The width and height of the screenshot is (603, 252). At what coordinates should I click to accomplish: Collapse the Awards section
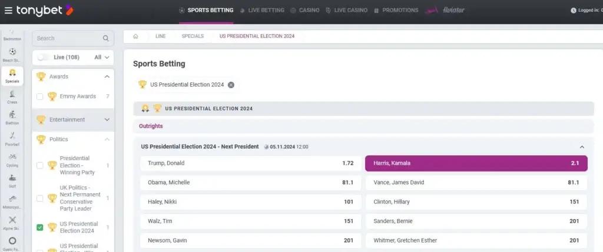107,77
